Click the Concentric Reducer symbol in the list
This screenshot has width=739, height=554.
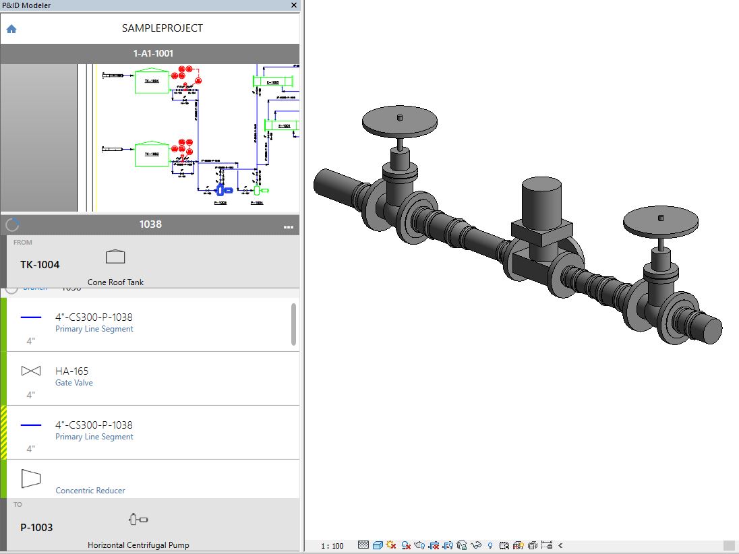tap(30, 479)
